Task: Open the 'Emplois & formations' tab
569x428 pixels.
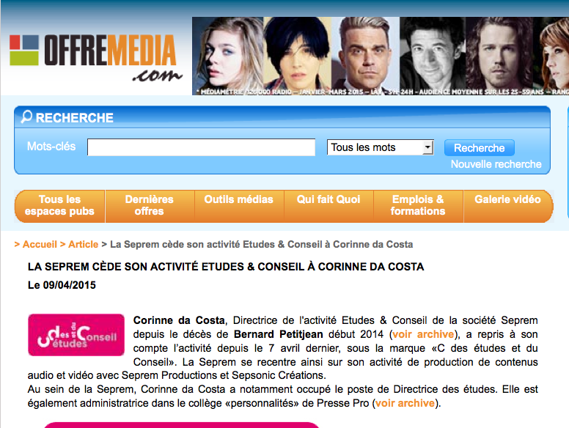Action: pos(418,206)
